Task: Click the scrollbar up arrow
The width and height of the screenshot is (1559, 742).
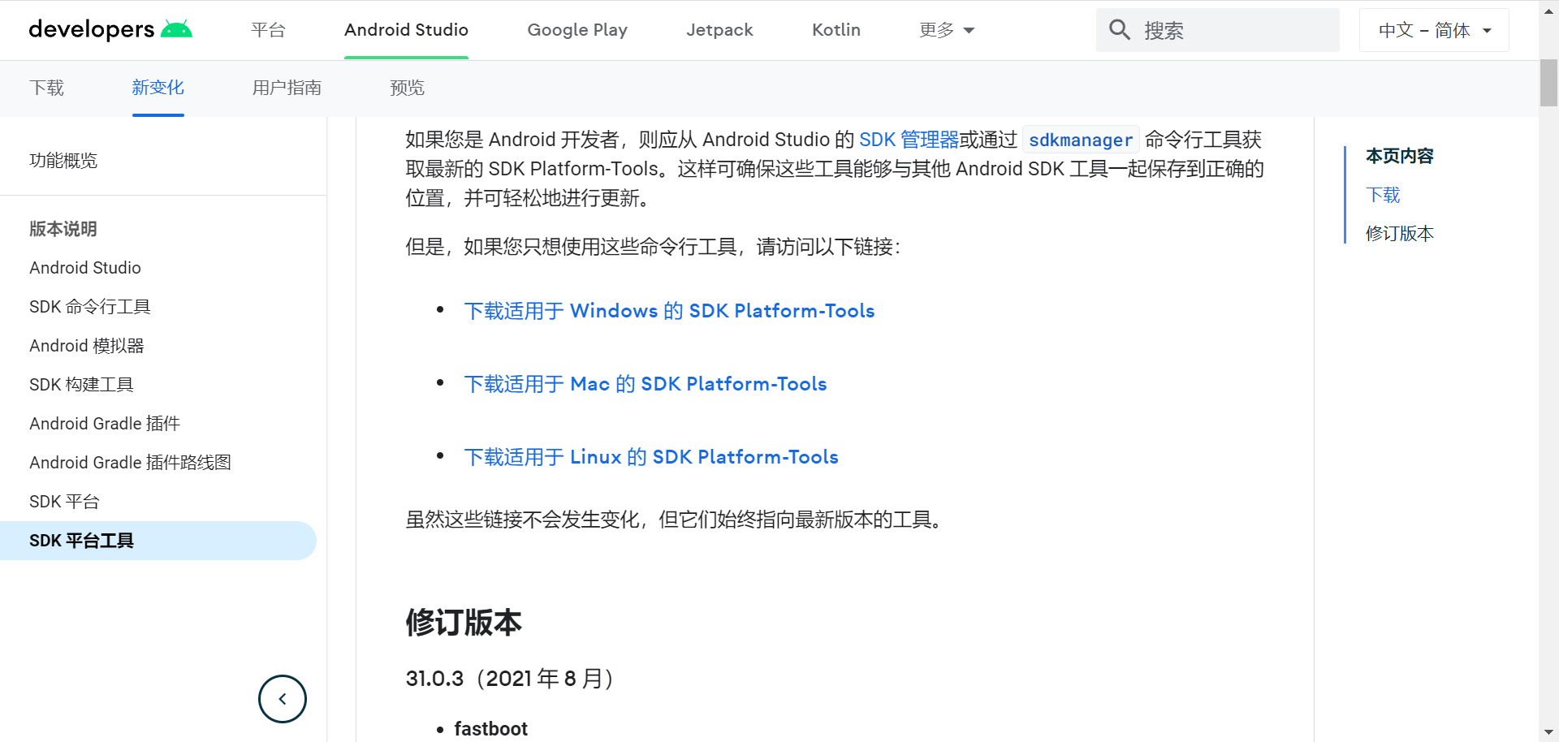Action: 1549,10
